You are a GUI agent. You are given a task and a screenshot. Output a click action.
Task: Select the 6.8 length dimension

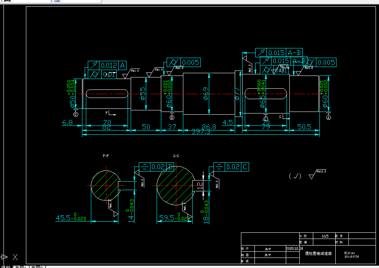pos(67,122)
